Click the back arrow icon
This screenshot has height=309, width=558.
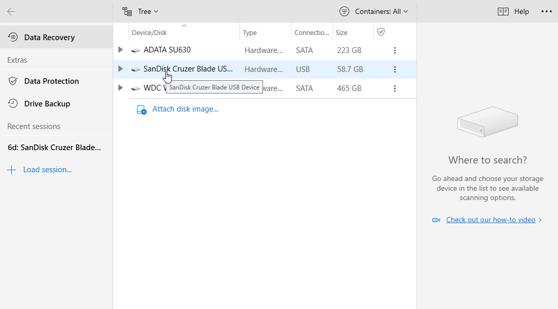[x=11, y=11]
